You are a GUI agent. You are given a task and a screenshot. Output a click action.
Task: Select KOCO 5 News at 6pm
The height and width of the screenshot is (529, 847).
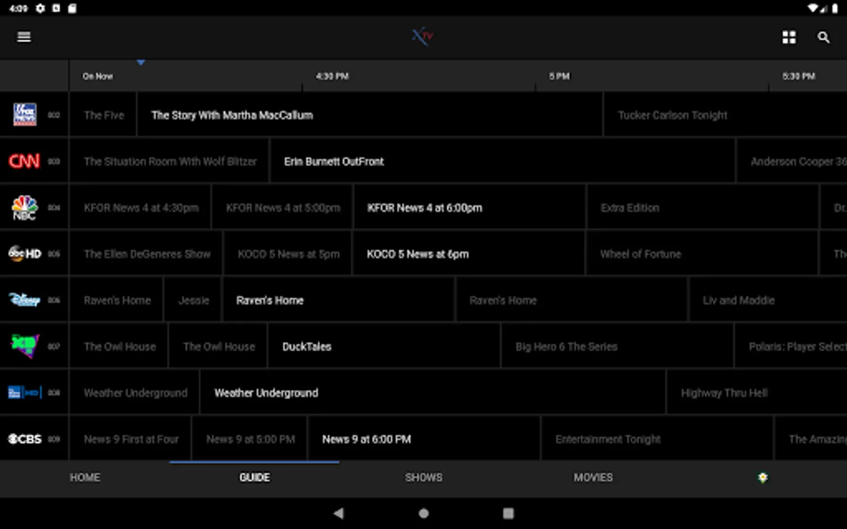[469, 253]
